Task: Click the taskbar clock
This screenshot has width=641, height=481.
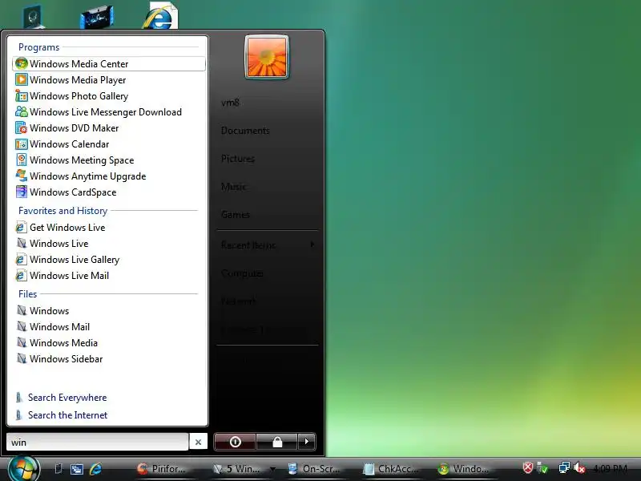Action: pos(610,468)
